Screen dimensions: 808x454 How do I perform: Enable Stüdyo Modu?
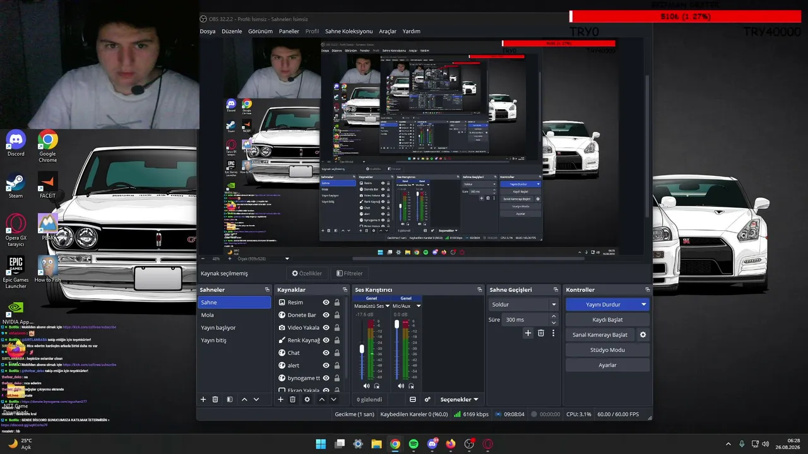607,350
